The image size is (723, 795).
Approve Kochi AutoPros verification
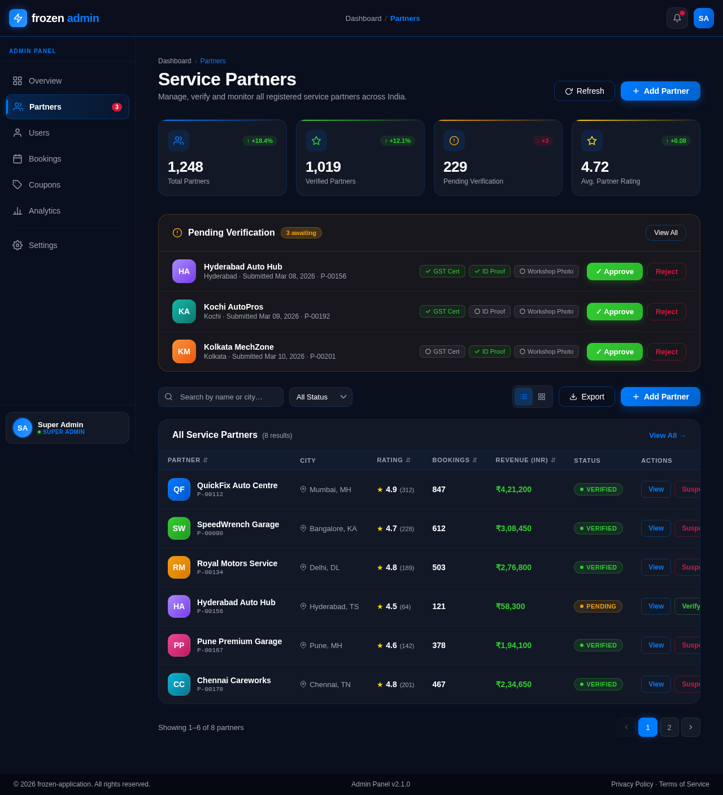coord(615,311)
